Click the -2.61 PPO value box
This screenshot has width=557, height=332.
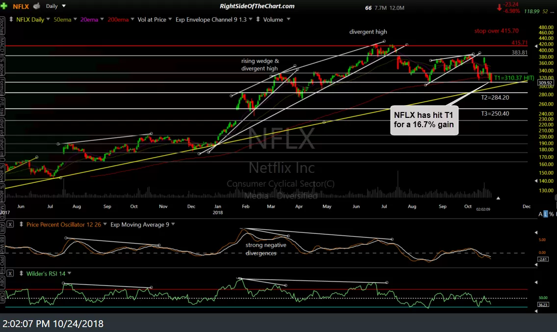543,259
